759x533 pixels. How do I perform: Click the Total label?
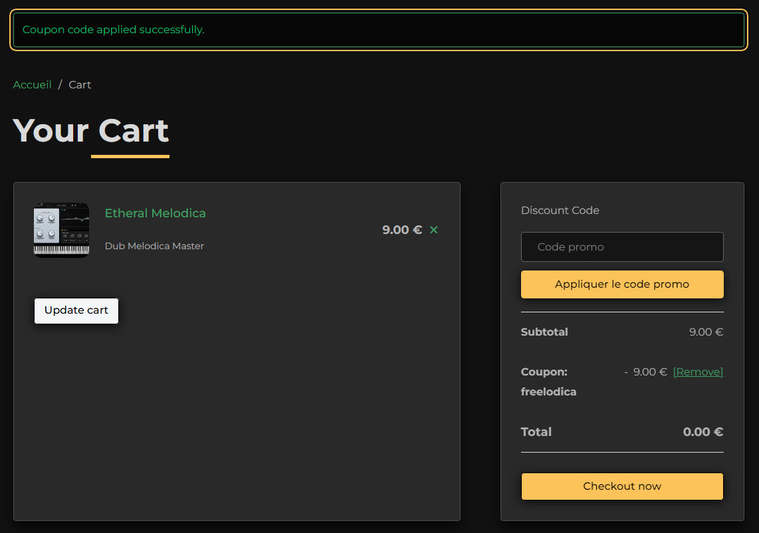point(536,432)
